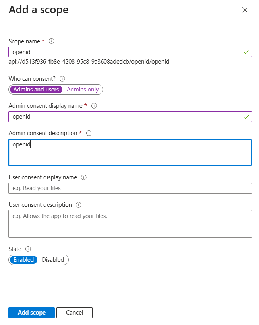259x325 pixels.
Task: Click the info icon beside Scope name
Action: 51,41
